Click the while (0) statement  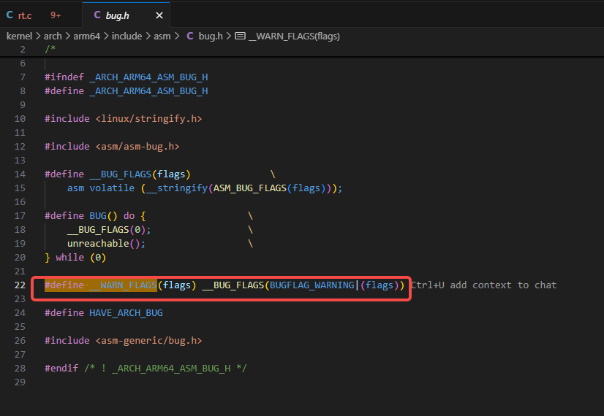[81, 257]
